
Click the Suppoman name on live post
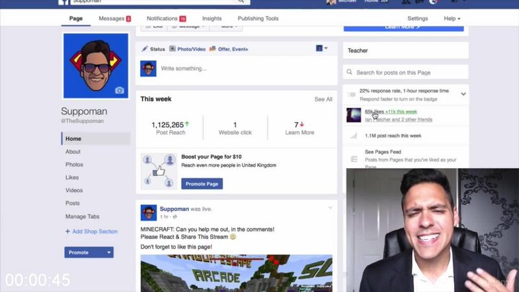tap(174, 209)
